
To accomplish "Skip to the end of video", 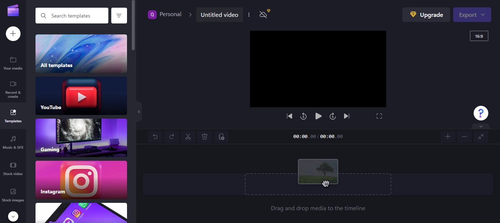I will click(x=347, y=116).
